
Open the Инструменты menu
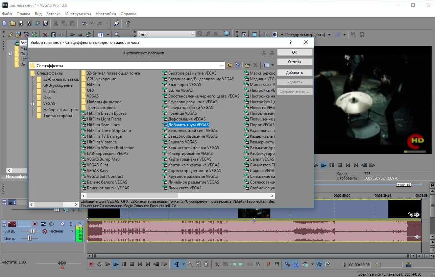click(78, 14)
